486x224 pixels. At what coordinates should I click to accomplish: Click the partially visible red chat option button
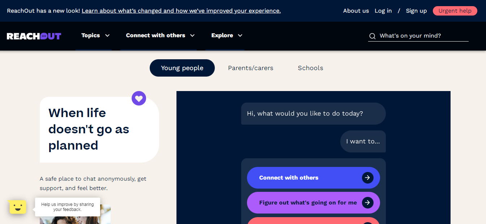(313, 221)
